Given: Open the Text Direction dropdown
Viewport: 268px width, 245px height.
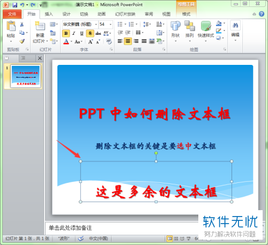Looking at the screenshot, I should (160, 24).
